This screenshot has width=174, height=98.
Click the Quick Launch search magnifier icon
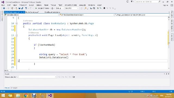coord(159,2)
